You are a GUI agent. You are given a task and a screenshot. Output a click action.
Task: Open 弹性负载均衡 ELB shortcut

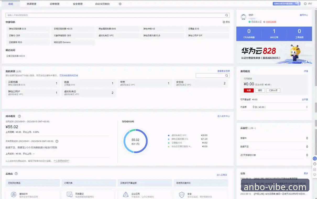point(162,35)
